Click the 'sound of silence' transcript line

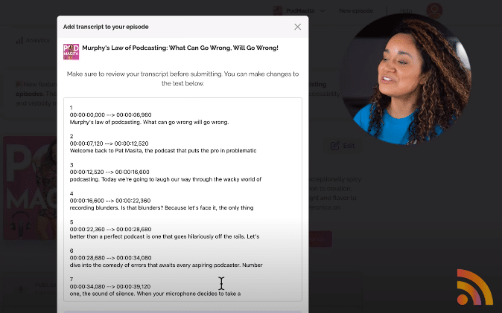click(155, 294)
